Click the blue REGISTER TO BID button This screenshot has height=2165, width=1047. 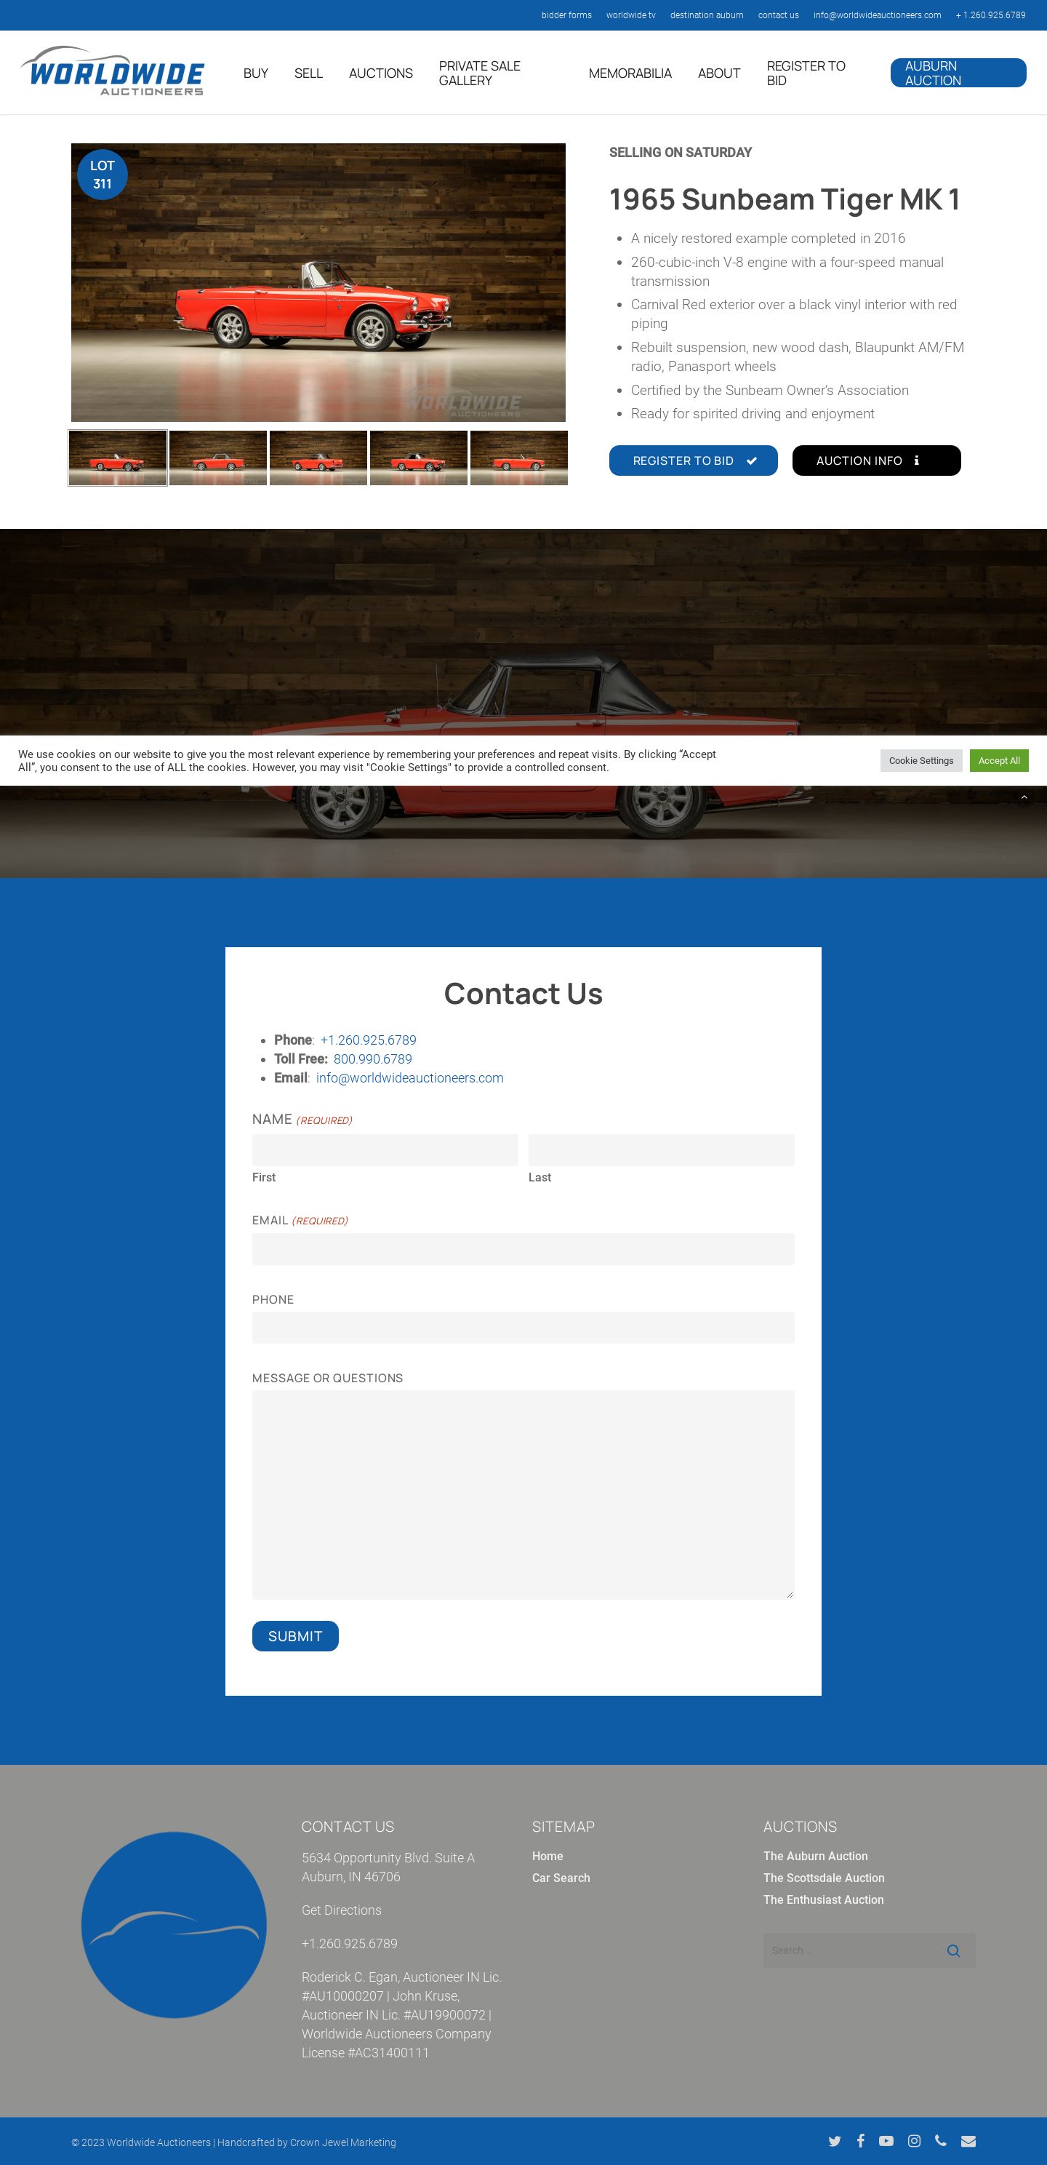coord(693,460)
